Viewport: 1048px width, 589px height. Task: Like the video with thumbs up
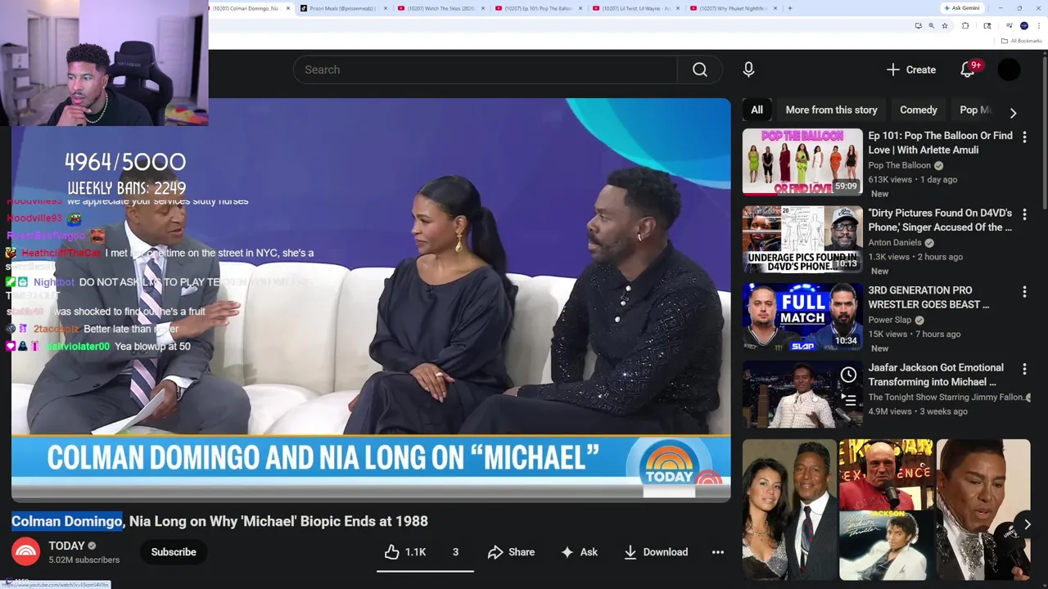pyautogui.click(x=406, y=552)
